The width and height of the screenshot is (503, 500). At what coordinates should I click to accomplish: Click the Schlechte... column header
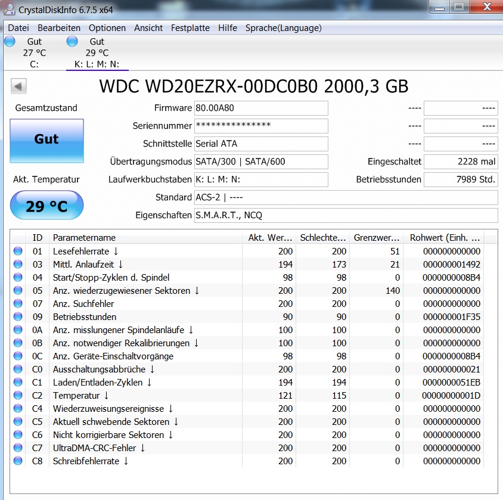[x=322, y=238]
